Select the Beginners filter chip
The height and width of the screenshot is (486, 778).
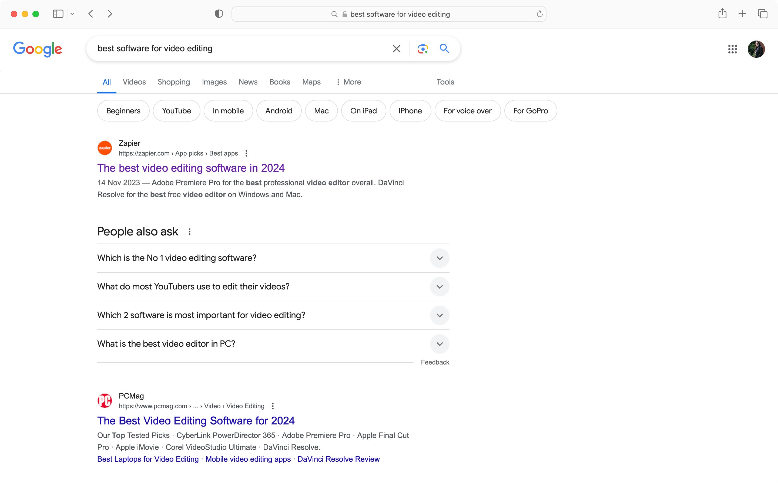point(123,111)
